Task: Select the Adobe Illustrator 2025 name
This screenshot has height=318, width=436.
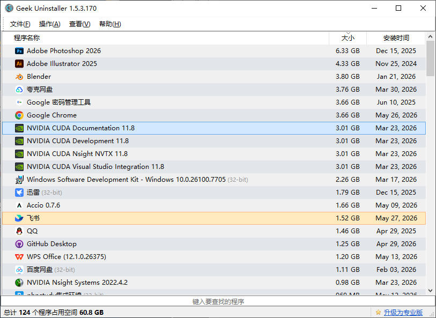Action: [62, 64]
